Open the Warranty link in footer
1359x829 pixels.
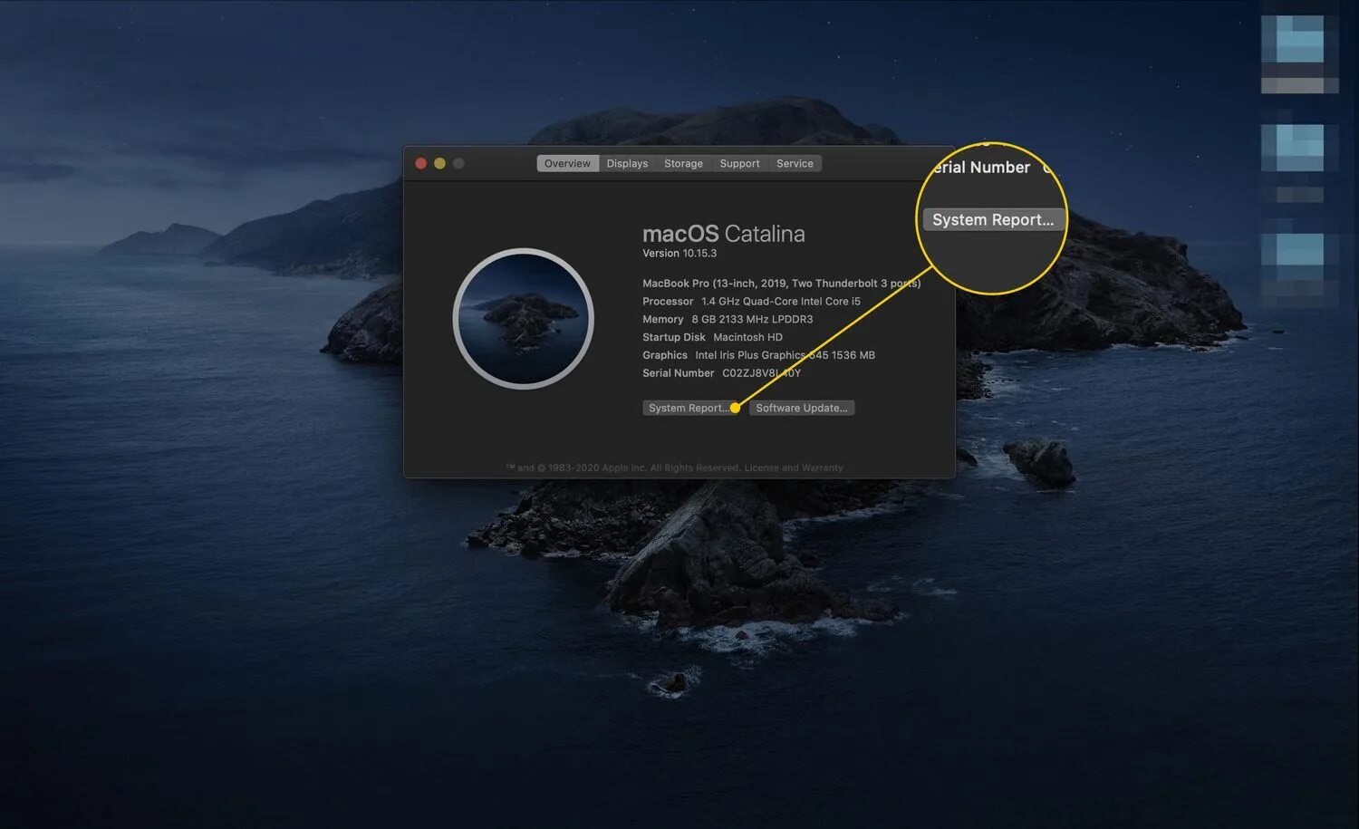(823, 468)
